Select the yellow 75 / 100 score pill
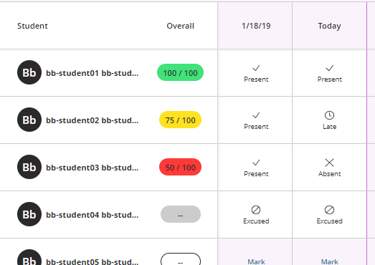The image size is (375, 265). [180, 120]
